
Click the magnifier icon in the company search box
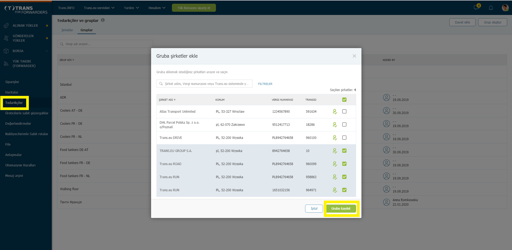(161, 84)
